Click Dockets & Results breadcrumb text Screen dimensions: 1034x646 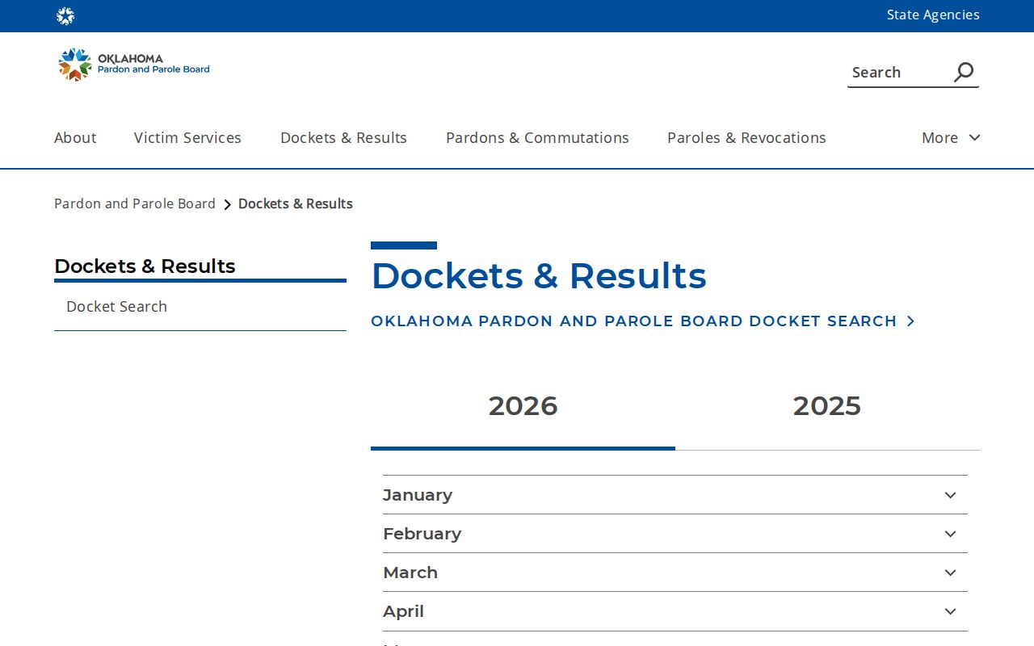tap(296, 203)
